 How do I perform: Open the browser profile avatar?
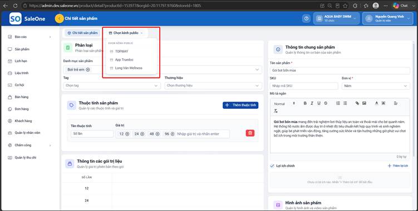[376, 6]
